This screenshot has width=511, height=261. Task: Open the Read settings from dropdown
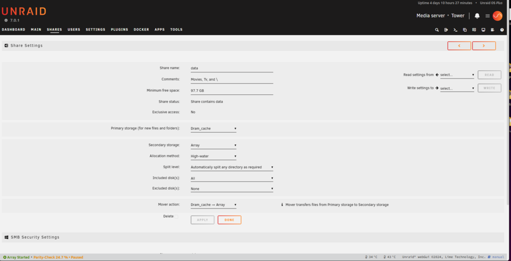click(457, 75)
